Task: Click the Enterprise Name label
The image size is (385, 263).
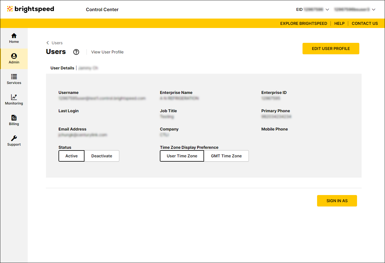Action: (176, 93)
